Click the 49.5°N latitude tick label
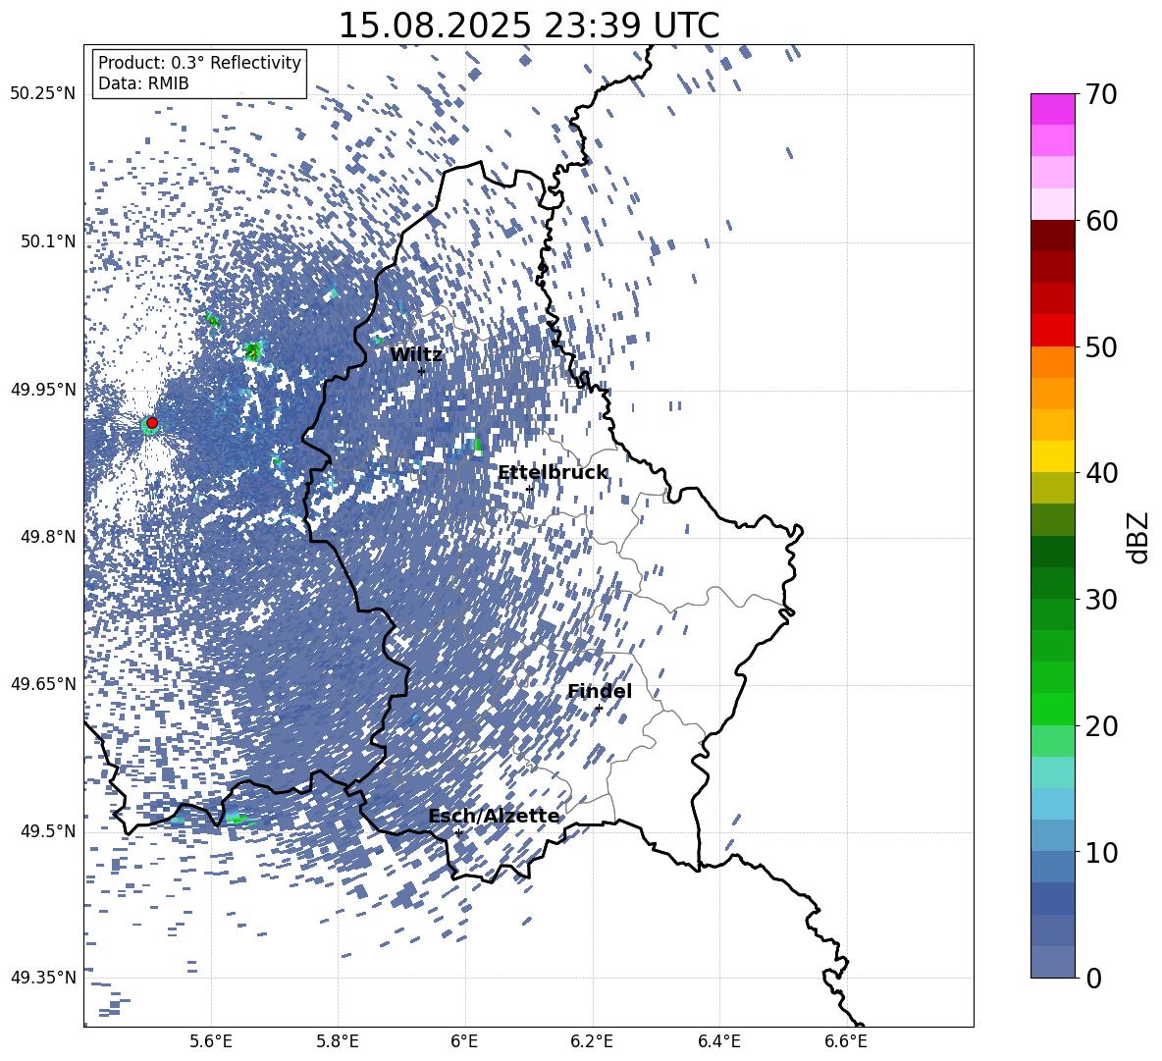The height and width of the screenshot is (1061, 1162). [x=48, y=831]
